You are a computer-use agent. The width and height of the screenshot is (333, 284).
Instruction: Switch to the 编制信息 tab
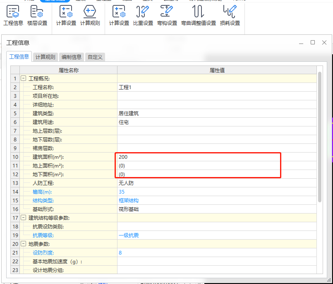click(72, 57)
